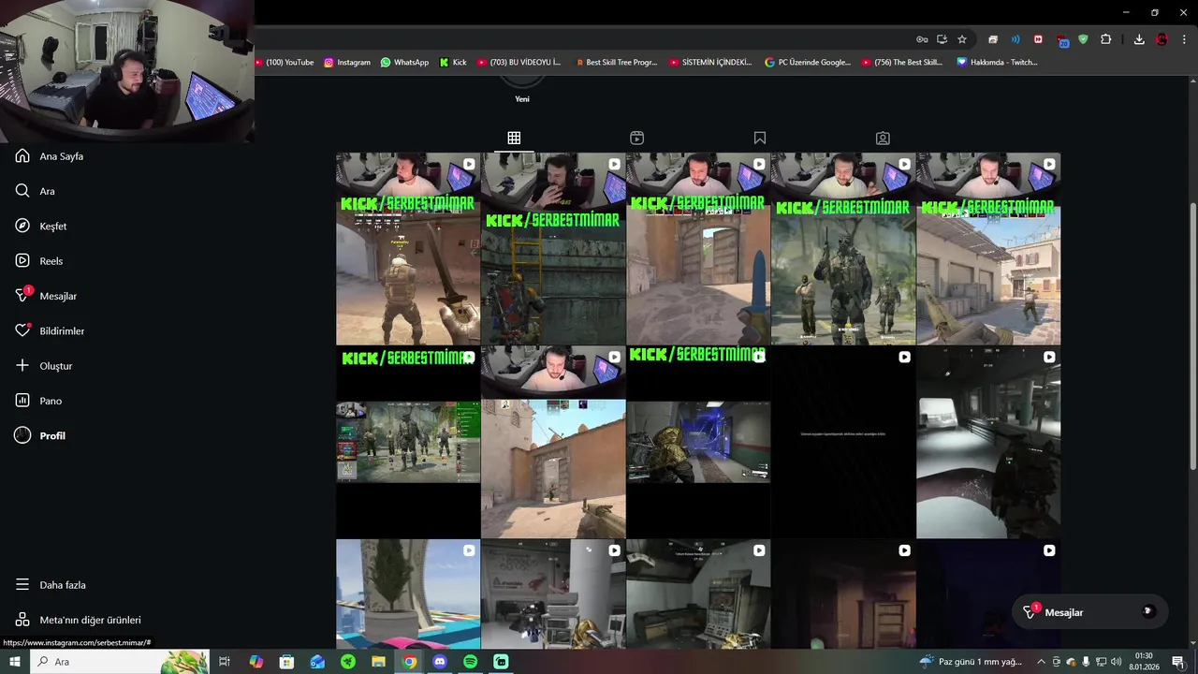Open the YouTube bookmark
The height and width of the screenshot is (674, 1198).
coord(285,63)
